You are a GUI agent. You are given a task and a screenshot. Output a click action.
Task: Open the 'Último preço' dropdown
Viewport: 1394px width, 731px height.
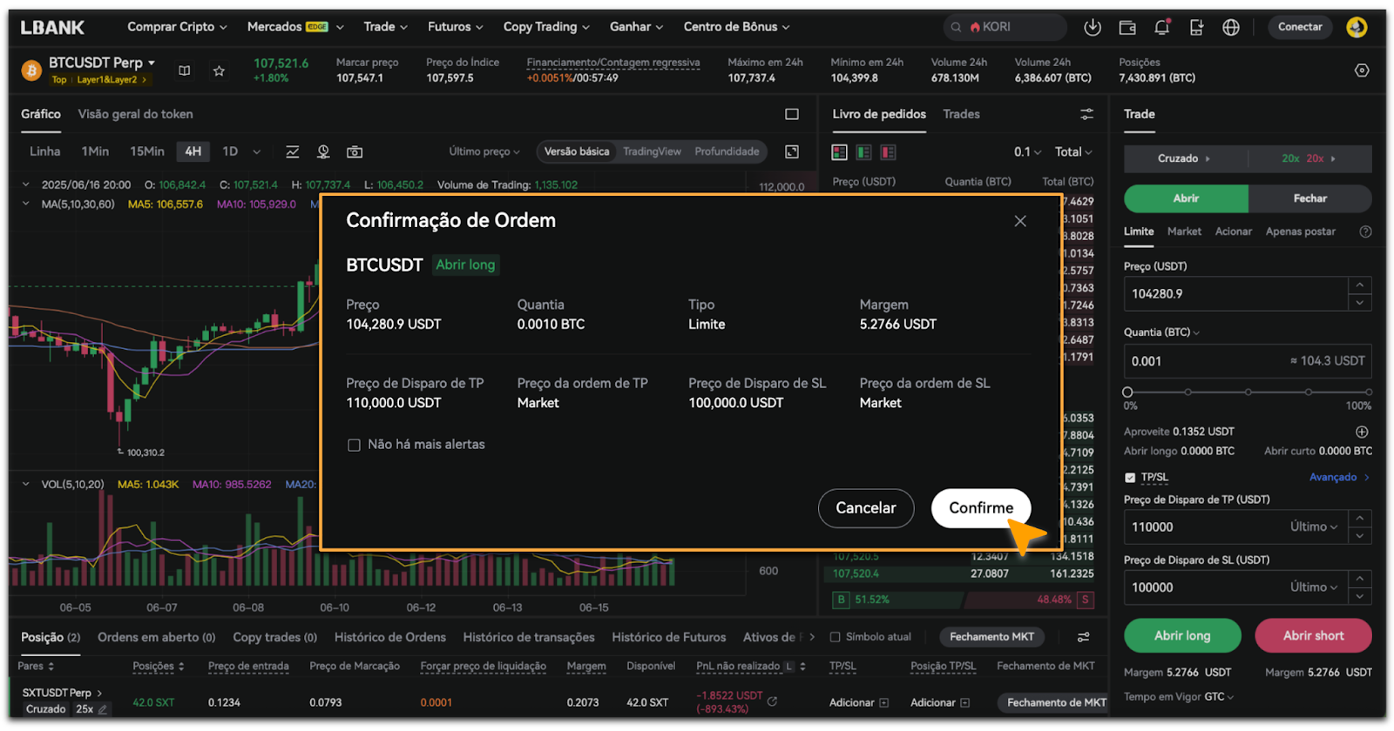click(x=484, y=152)
